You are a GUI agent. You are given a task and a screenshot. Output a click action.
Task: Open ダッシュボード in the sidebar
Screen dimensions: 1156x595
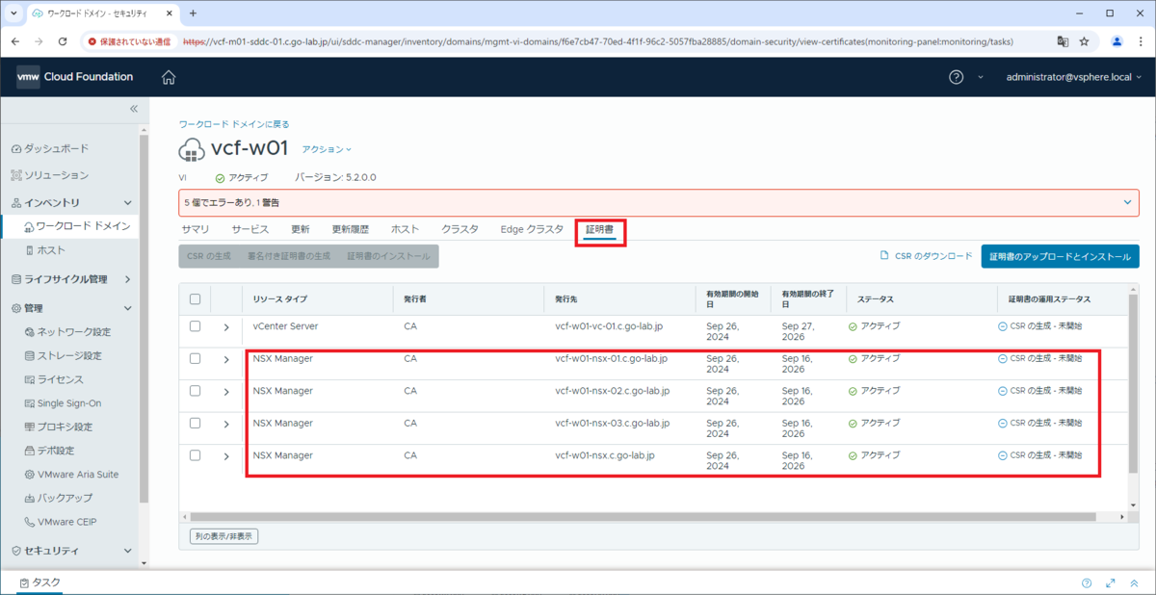point(48,148)
